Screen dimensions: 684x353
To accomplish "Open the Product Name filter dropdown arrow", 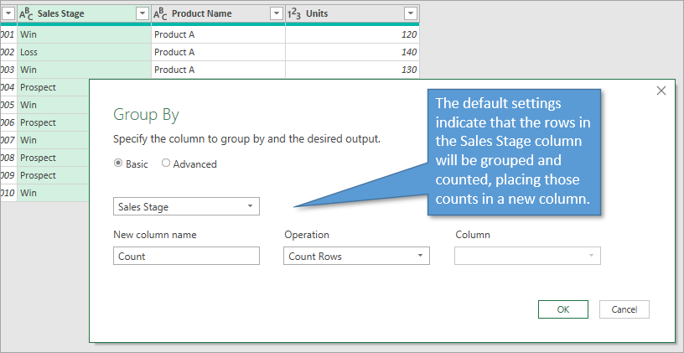I will [x=276, y=13].
